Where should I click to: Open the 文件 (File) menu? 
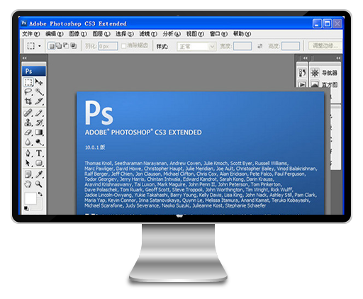point(31,34)
